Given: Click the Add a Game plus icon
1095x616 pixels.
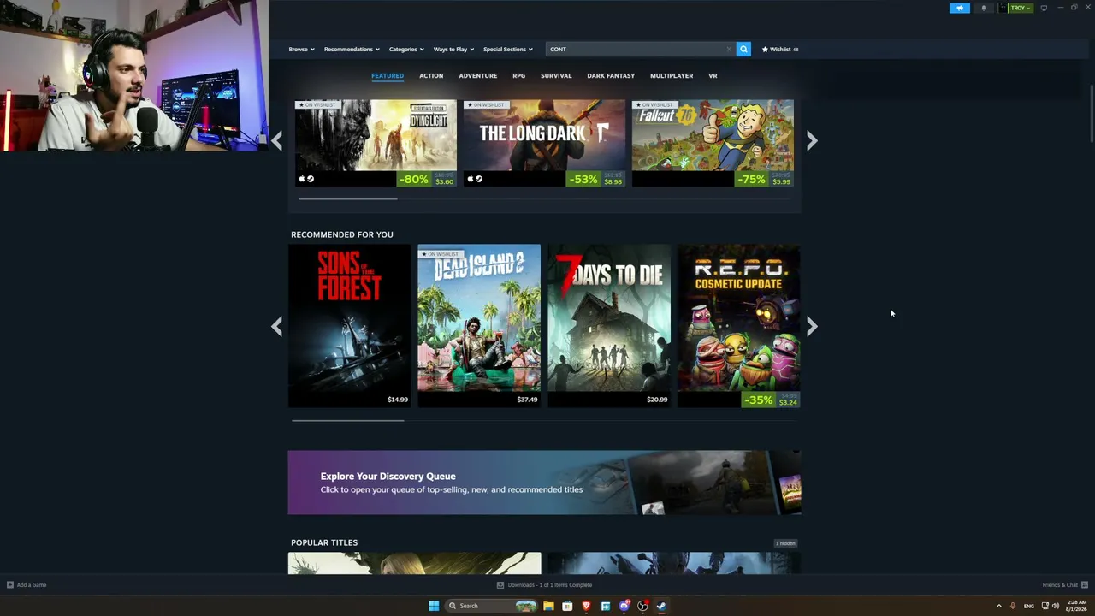Looking at the screenshot, I should pyautogui.click(x=10, y=585).
